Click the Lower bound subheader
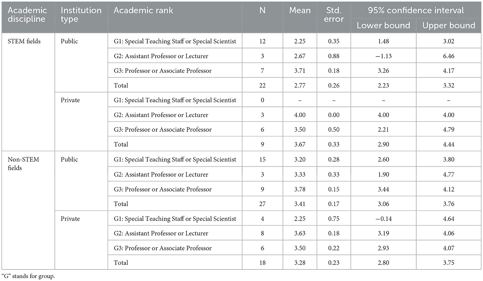This screenshot has width=483, height=281. (x=383, y=26)
